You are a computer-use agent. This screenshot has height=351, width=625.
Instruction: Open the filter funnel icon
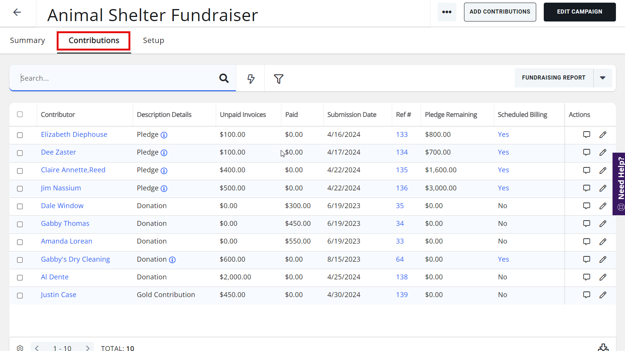point(278,78)
